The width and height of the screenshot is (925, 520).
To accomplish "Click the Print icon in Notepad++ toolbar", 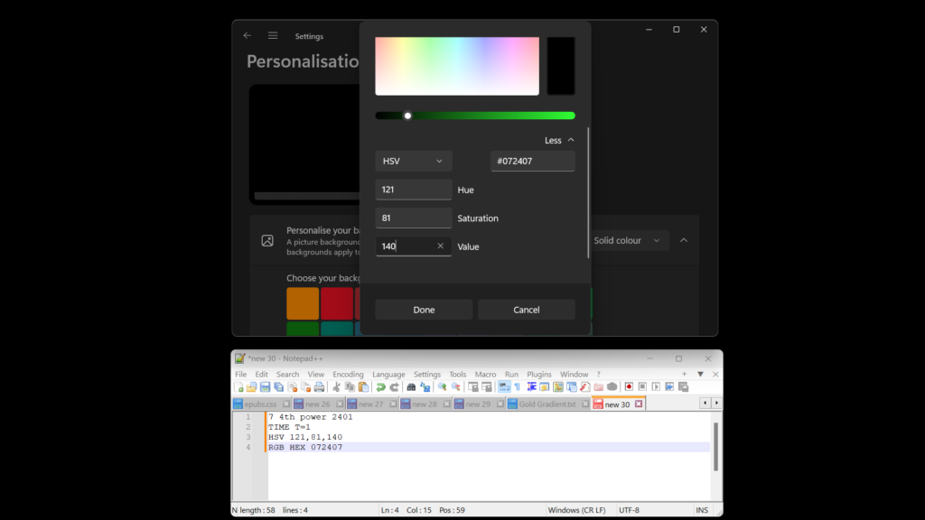I will coord(319,387).
